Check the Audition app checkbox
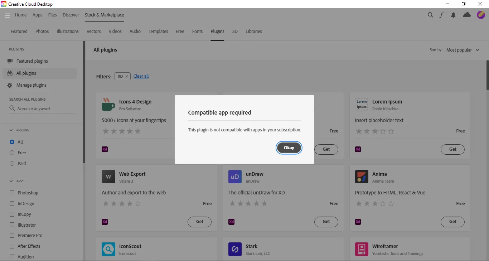The image size is (489, 261). pos(12,257)
